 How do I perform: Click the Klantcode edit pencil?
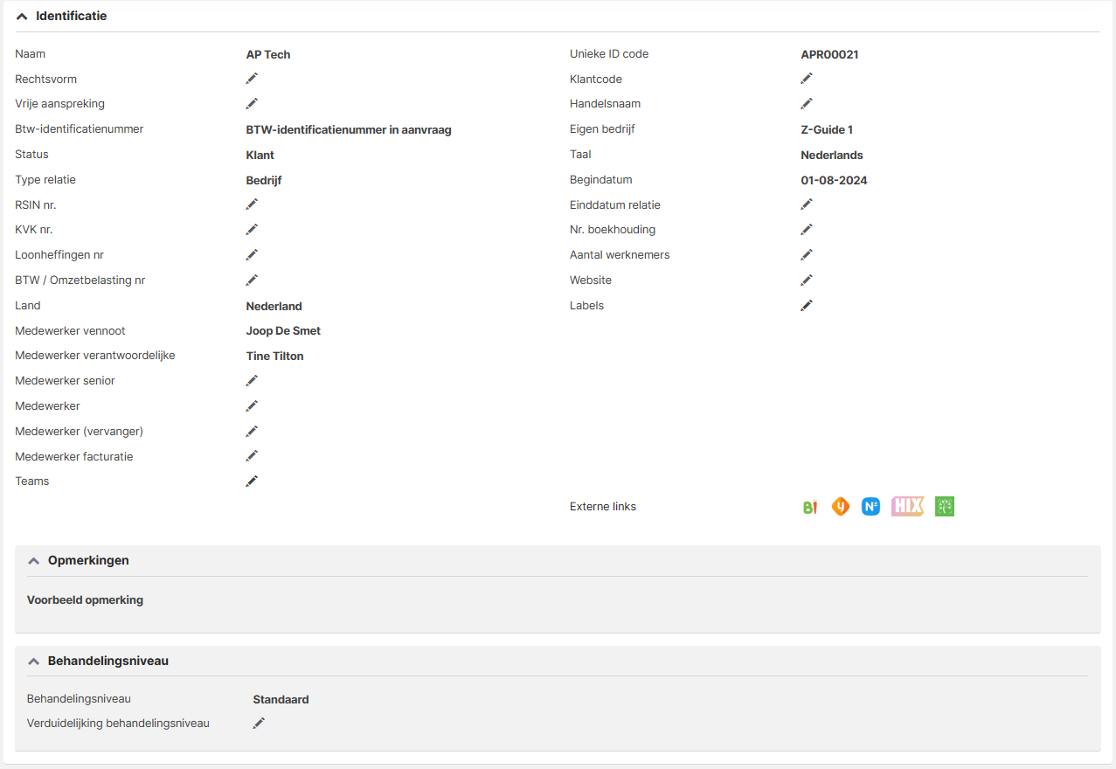807,79
